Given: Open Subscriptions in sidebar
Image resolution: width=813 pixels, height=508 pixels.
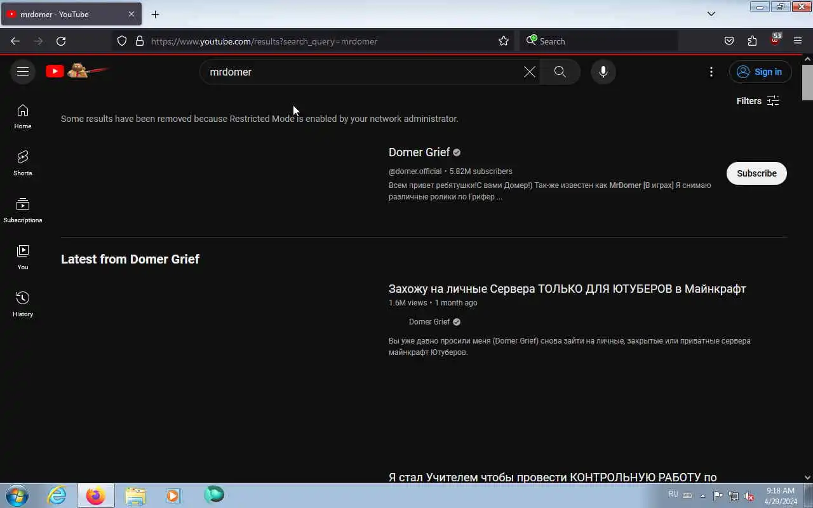Looking at the screenshot, I should (x=23, y=211).
